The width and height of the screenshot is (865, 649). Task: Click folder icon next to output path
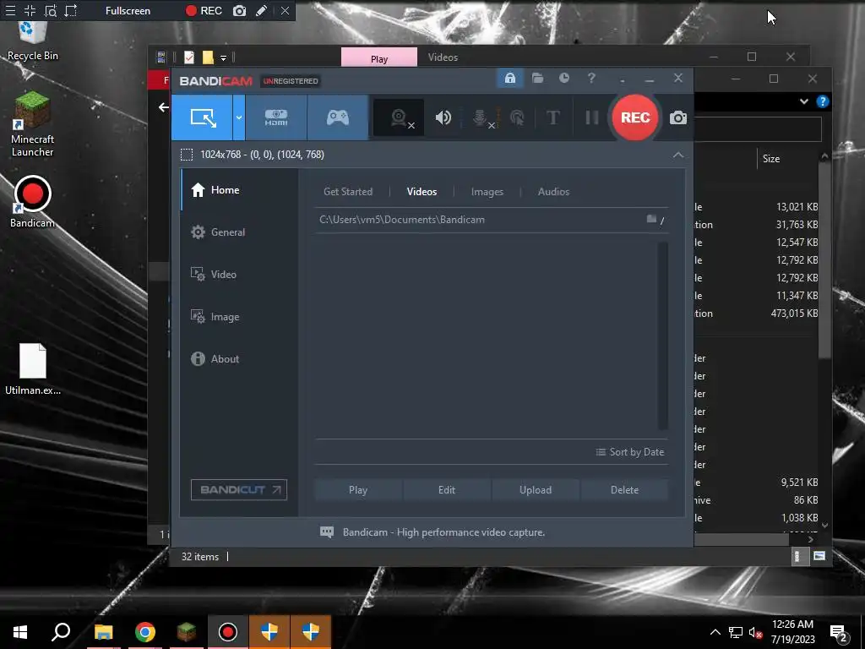651,219
